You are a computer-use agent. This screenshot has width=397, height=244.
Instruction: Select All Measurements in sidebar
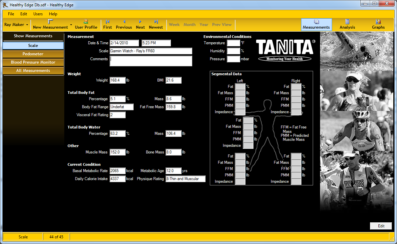[33, 71]
